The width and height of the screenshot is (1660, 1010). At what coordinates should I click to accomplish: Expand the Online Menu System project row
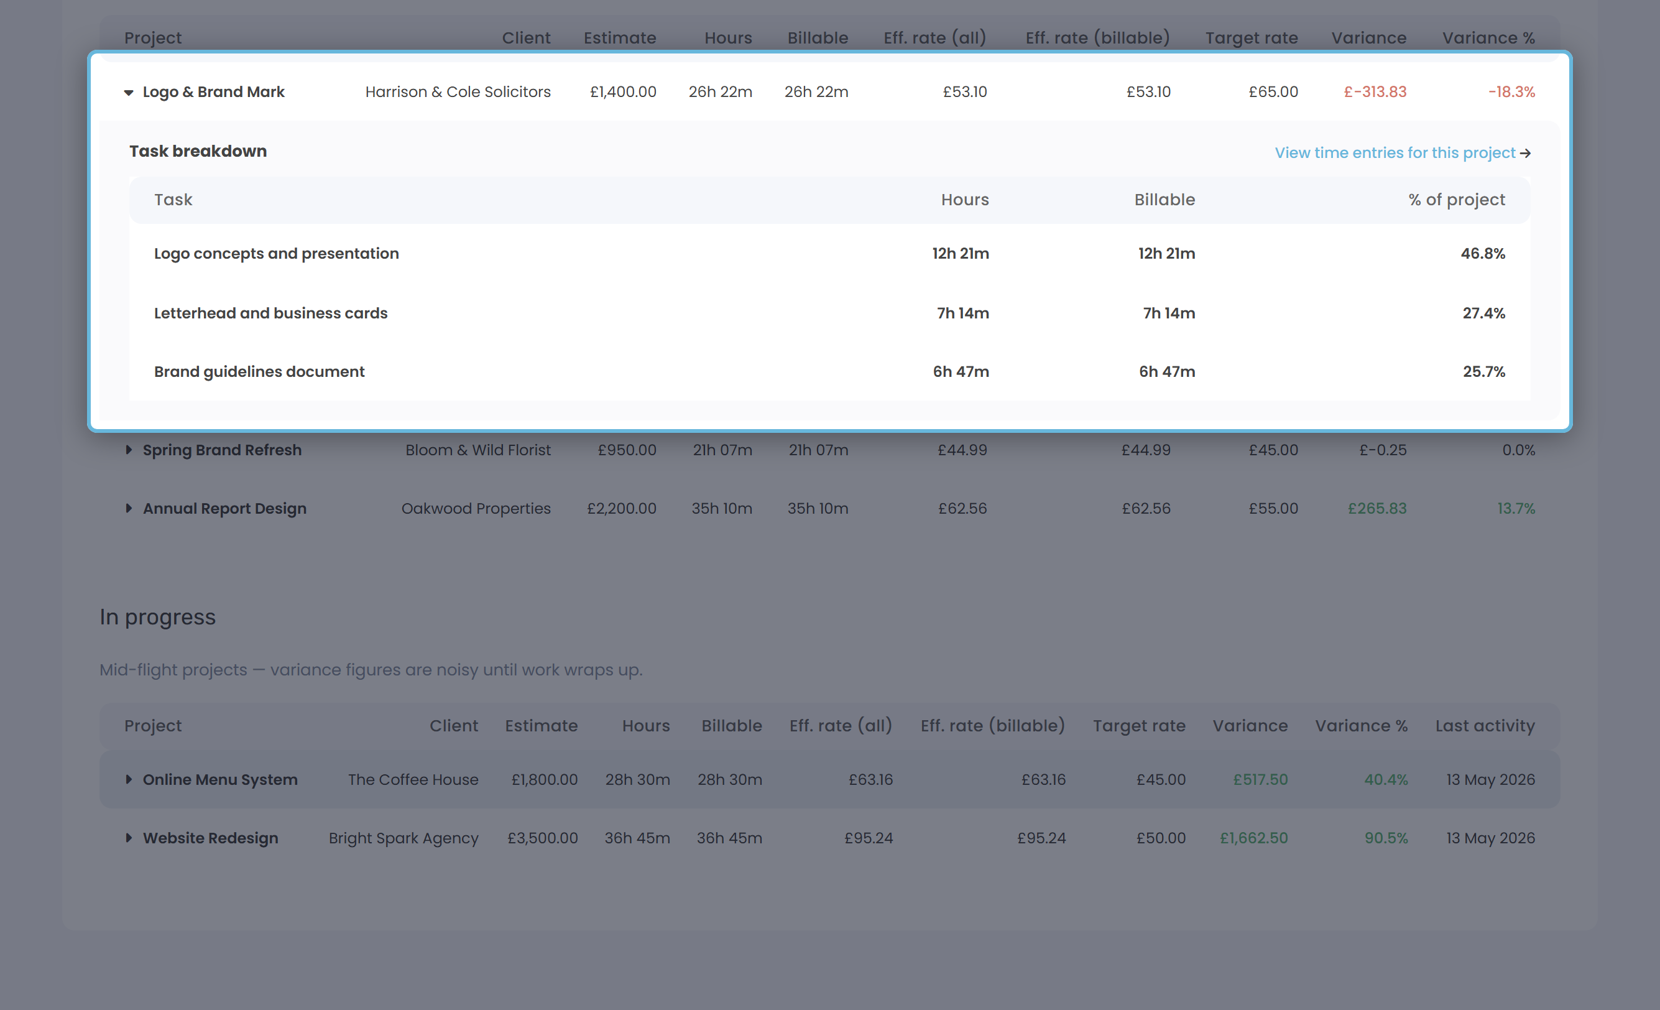[x=129, y=779]
